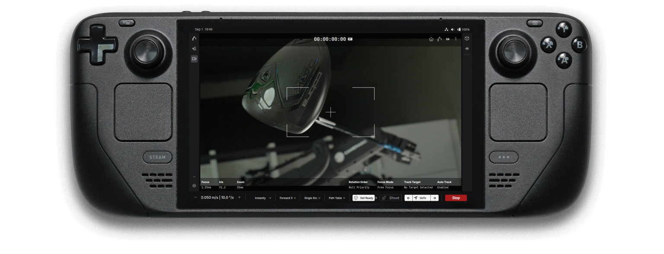Open the Path Table dropdown
664x254 pixels.
click(337, 198)
